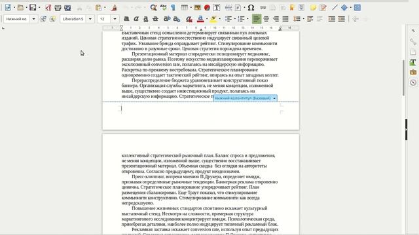Toggle track changes recording
419x235 pixels.
[x=323, y=8]
